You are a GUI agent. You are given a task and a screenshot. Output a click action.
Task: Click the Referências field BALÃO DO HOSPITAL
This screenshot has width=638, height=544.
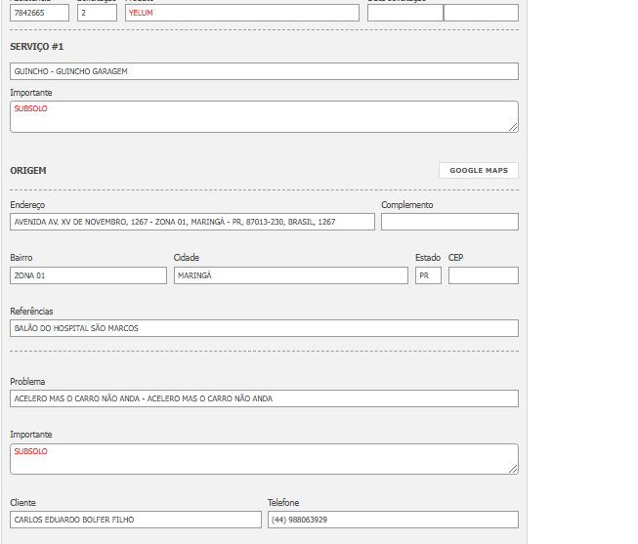coord(264,328)
